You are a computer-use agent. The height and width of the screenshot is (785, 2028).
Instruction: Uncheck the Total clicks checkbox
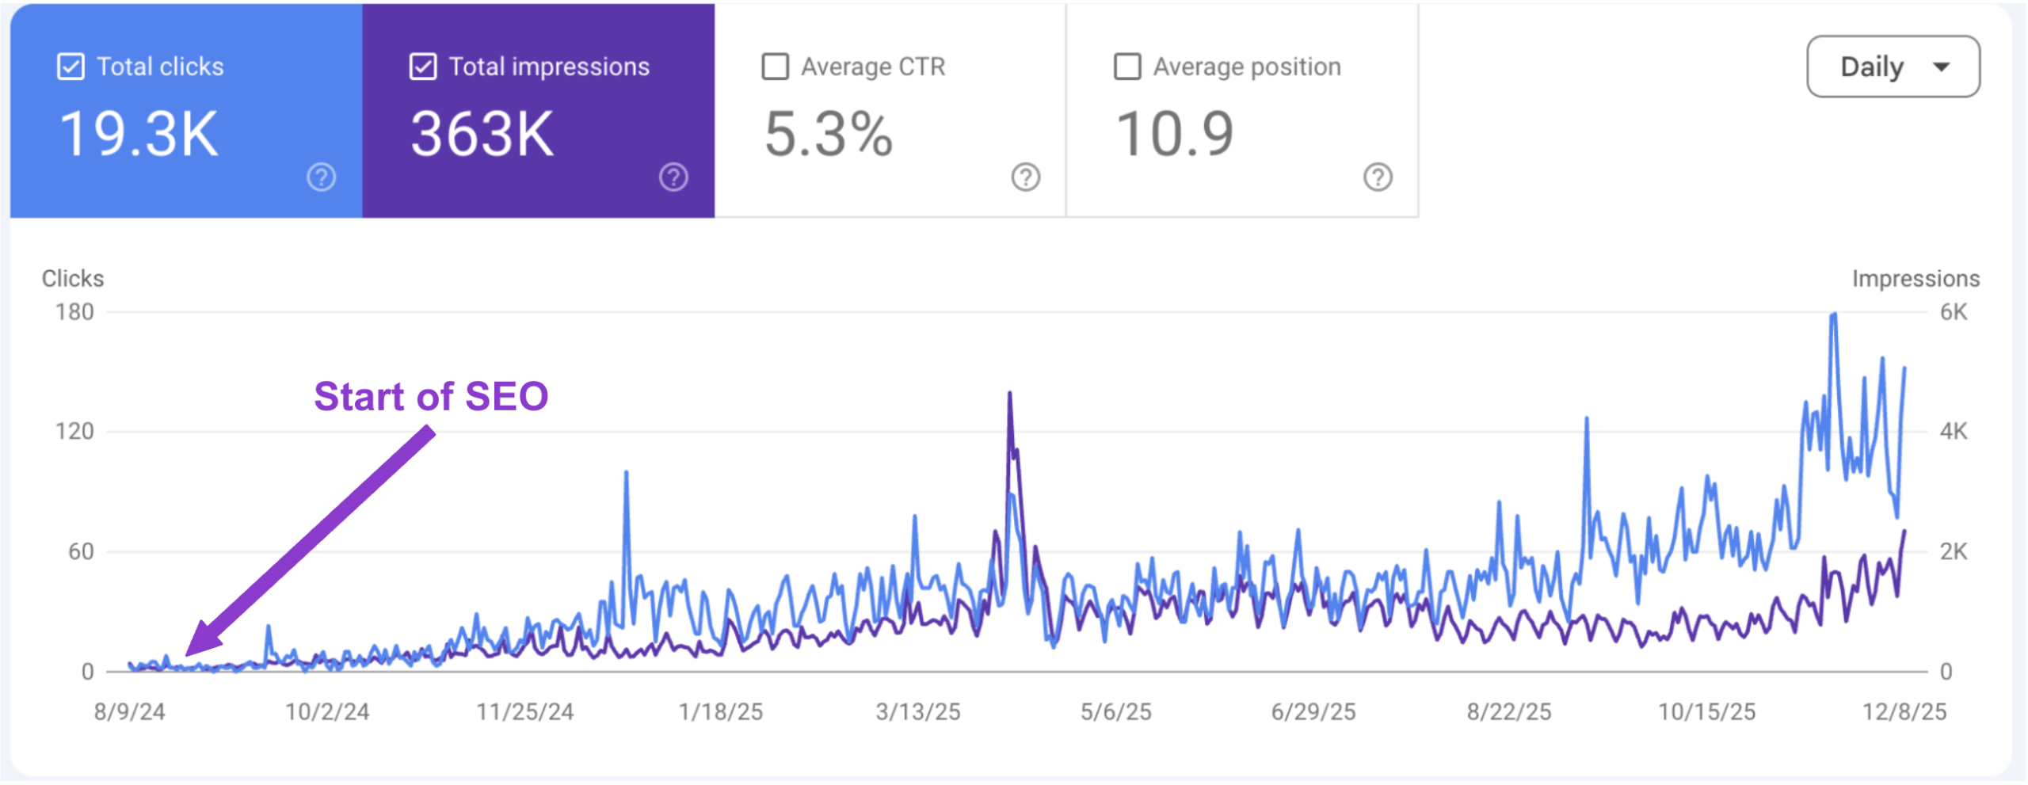[71, 67]
